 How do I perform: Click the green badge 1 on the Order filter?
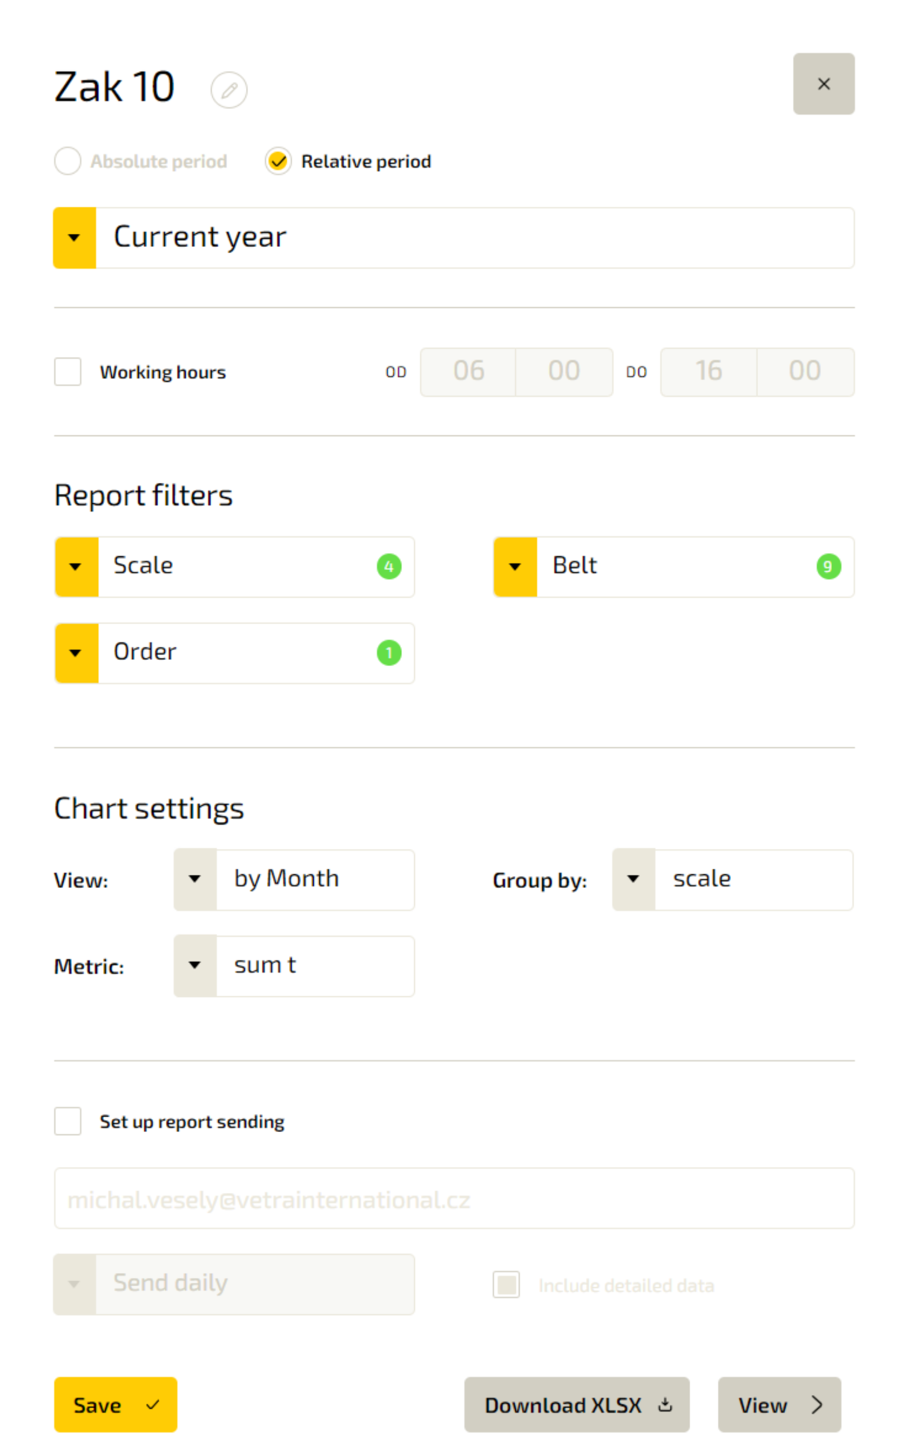pyautogui.click(x=389, y=652)
